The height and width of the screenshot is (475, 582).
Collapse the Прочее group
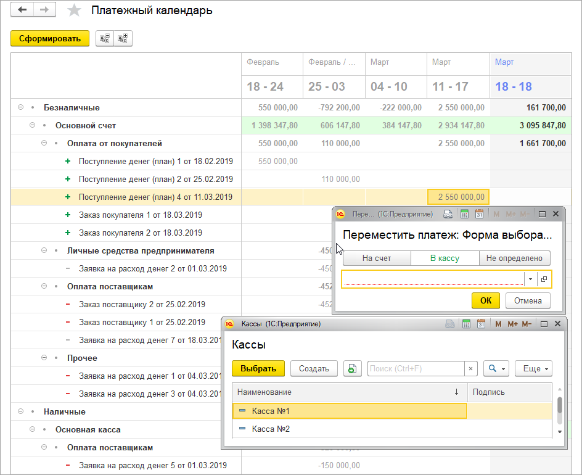[44, 358]
